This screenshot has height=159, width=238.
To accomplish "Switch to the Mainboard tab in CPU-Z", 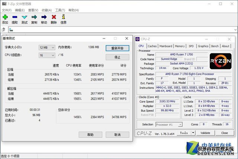I will click(166, 46).
